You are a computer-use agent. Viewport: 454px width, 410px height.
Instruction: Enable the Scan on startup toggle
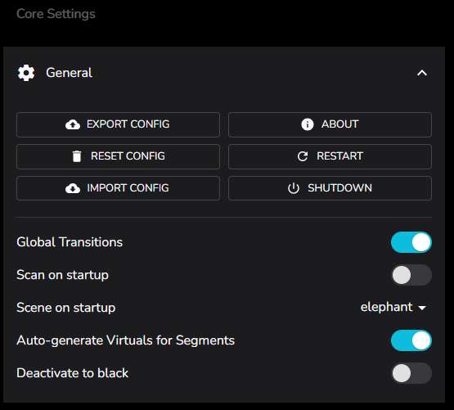coord(411,275)
